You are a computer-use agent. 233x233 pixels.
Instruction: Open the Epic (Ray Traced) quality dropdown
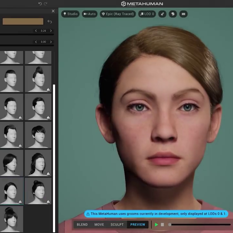coord(117,14)
